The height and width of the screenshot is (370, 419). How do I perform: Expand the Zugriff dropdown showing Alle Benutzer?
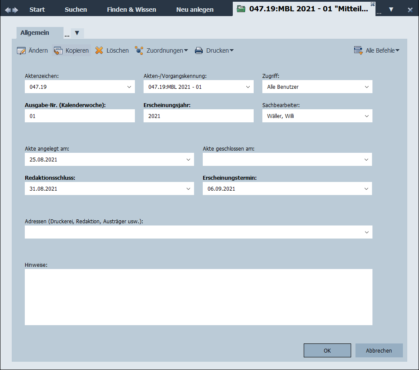[367, 87]
